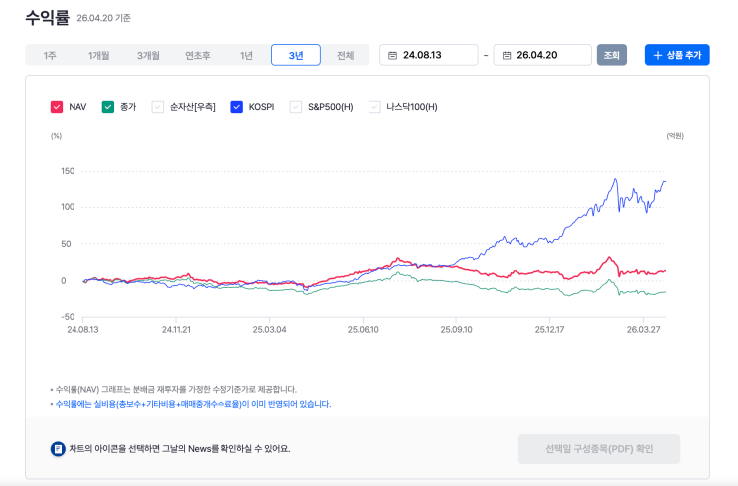Screen dimensions: 738x486
Task: Click the 수익률 section heading
Action: click(x=47, y=18)
